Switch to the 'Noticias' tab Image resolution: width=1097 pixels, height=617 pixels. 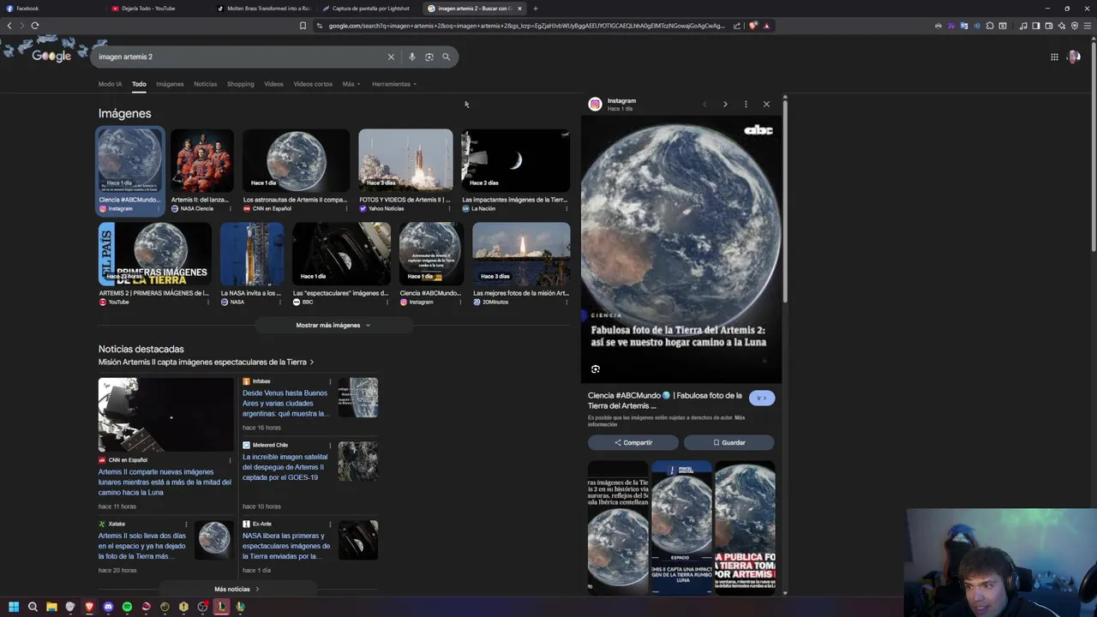tap(206, 84)
